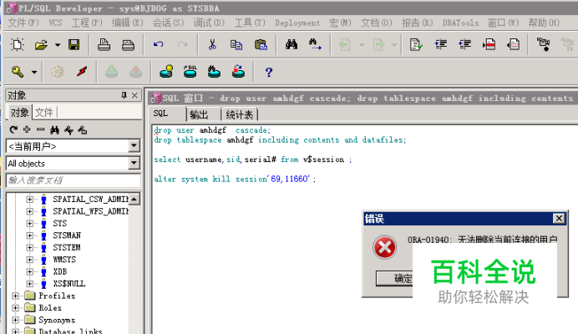Select the XS$NULL tree item

point(69,284)
